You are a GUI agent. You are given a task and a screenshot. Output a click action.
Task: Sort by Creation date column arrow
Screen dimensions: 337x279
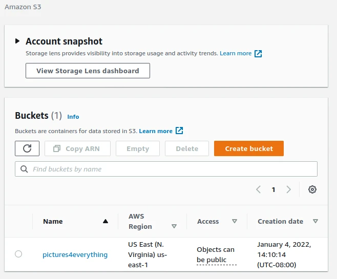pos(315,222)
